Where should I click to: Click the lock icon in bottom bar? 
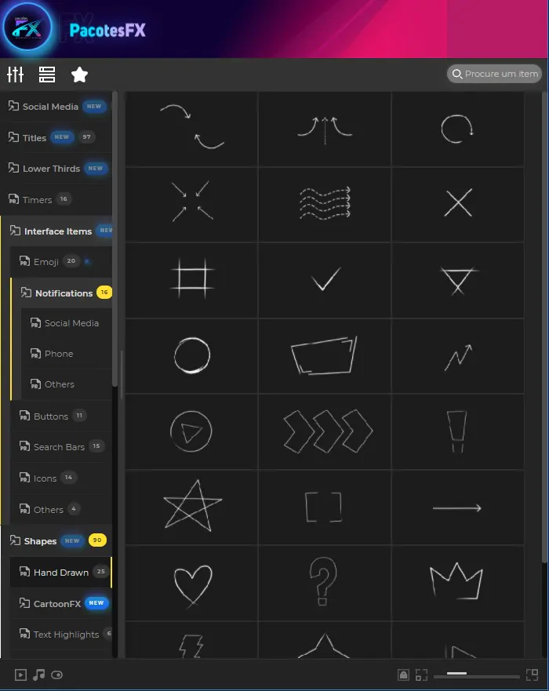point(403,675)
